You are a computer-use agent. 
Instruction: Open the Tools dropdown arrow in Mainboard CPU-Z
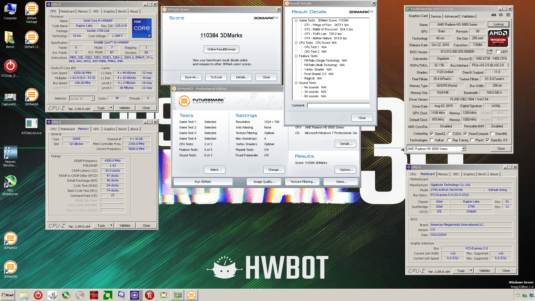[x=471, y=271]
